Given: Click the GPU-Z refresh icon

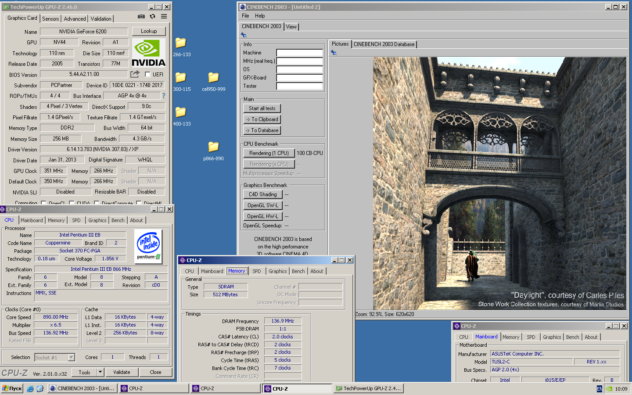Looking at the screenshot, I should pyautogui.click(x=152, y=16).
